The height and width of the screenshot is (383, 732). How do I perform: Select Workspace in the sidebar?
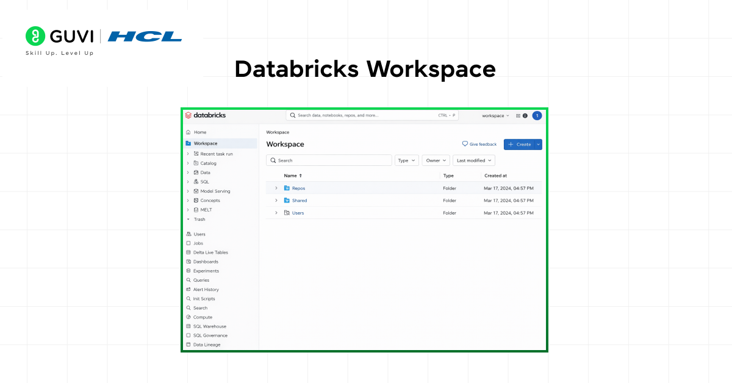tap(221, 143)
